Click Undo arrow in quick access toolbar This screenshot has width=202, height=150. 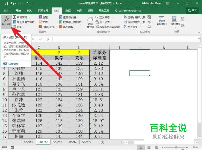point(12,4)
